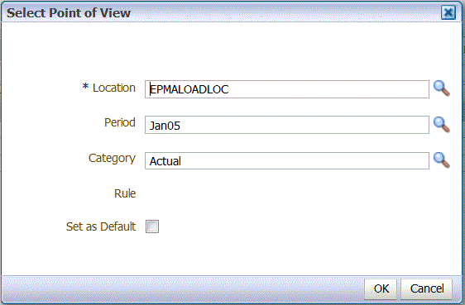This screenshot has height=305, width=465.
Task: Click the Rule label
Action: (x=125, y=193)
